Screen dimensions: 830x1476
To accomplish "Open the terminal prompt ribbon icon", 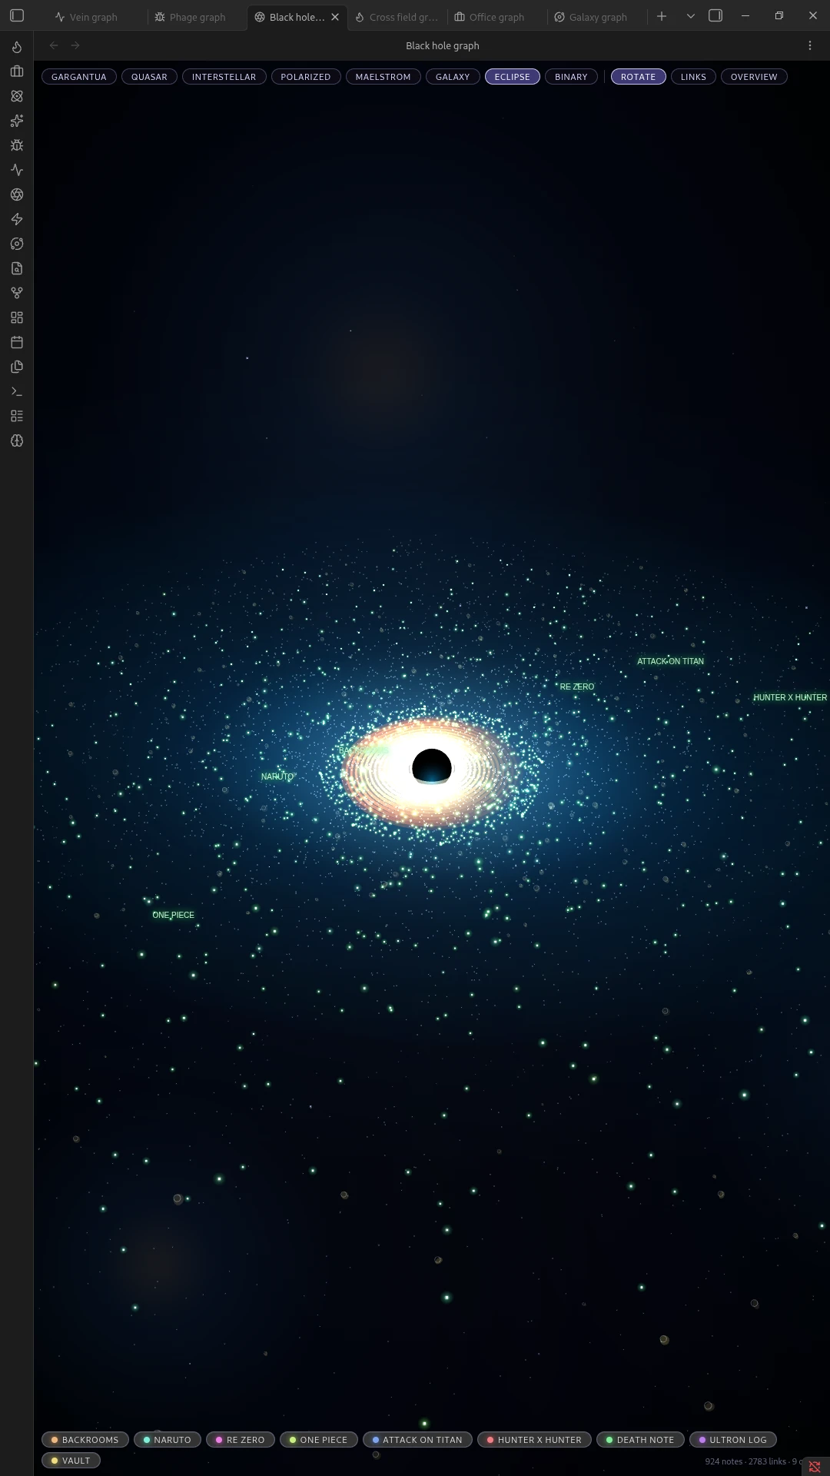I will tap(17, 391).
